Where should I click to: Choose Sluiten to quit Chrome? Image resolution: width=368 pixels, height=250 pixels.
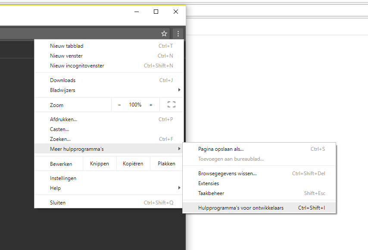109,203
